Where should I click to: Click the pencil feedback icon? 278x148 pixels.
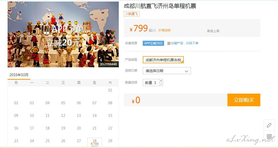pos(269,125)
